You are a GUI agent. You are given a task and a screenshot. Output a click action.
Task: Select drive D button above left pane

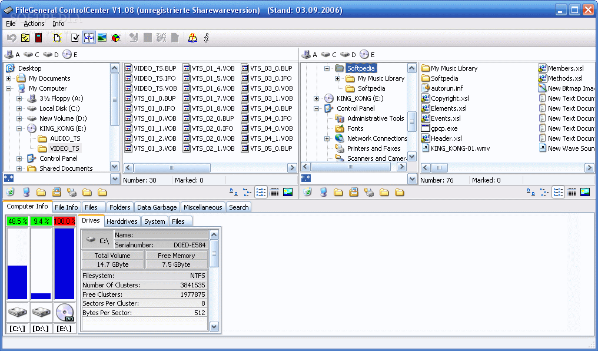tap(51, 55)
